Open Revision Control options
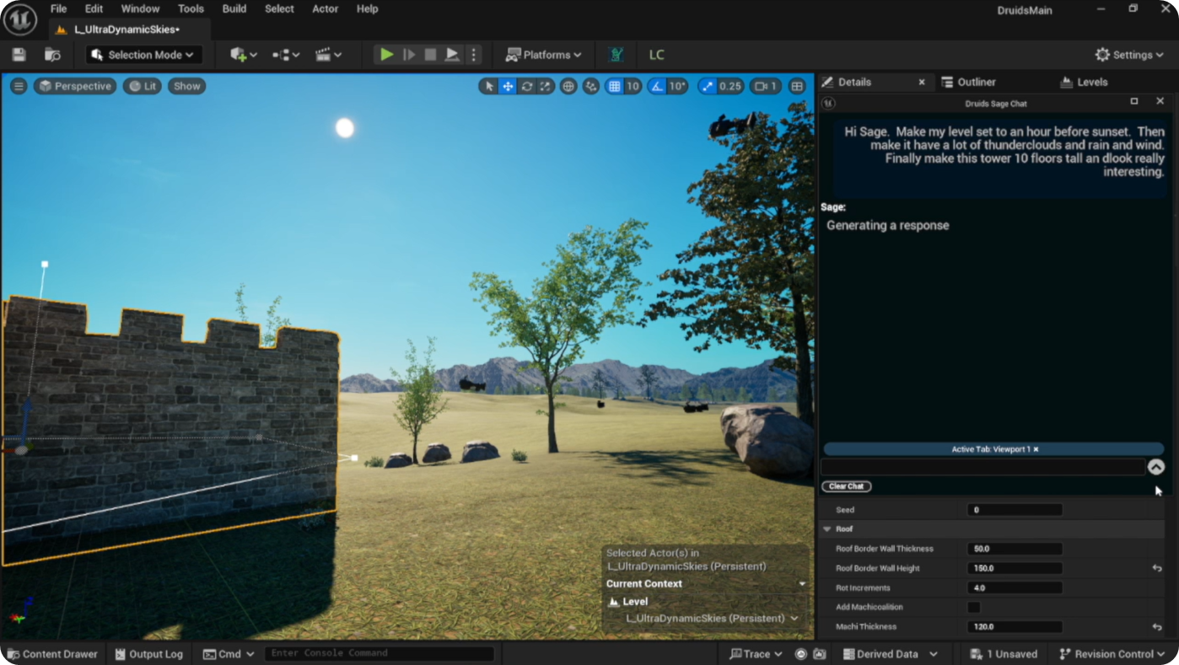This screenshot has height=665, width=1179. point(1112,653)
